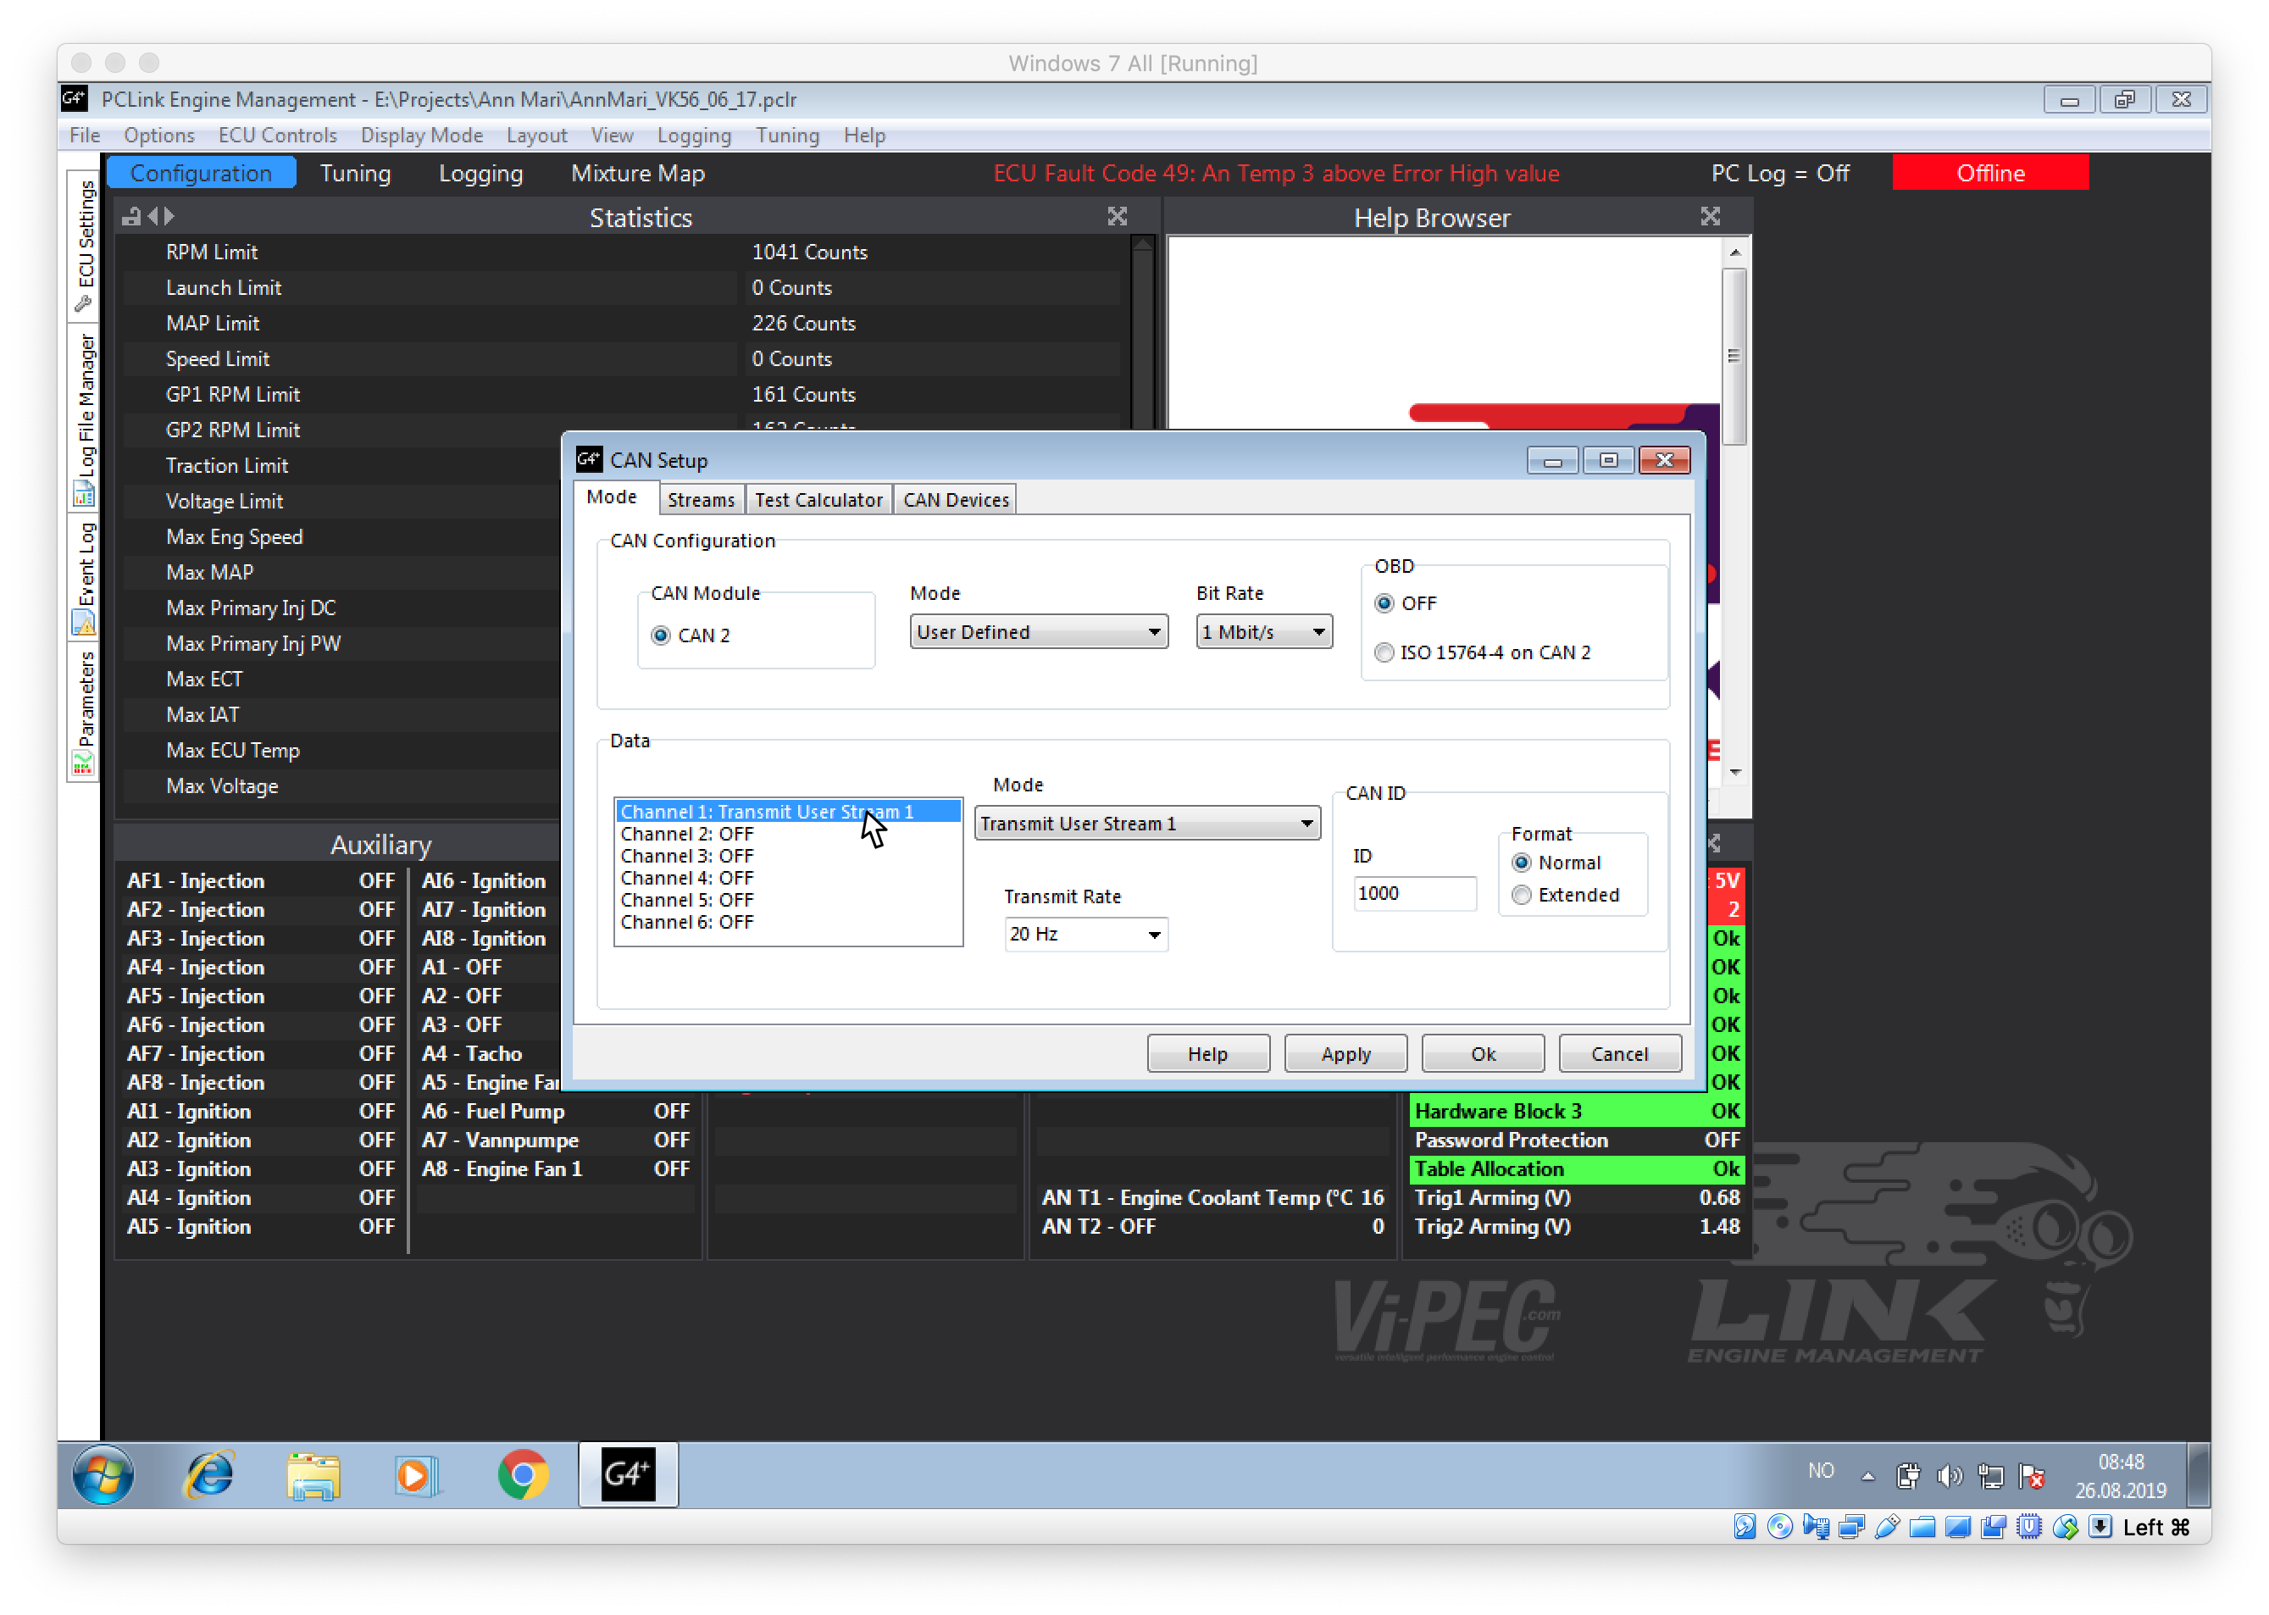Open the Event Log sidebar tab
Image resolution: width=2269 pixels, height=1615 pixels.
coord(86,577)
